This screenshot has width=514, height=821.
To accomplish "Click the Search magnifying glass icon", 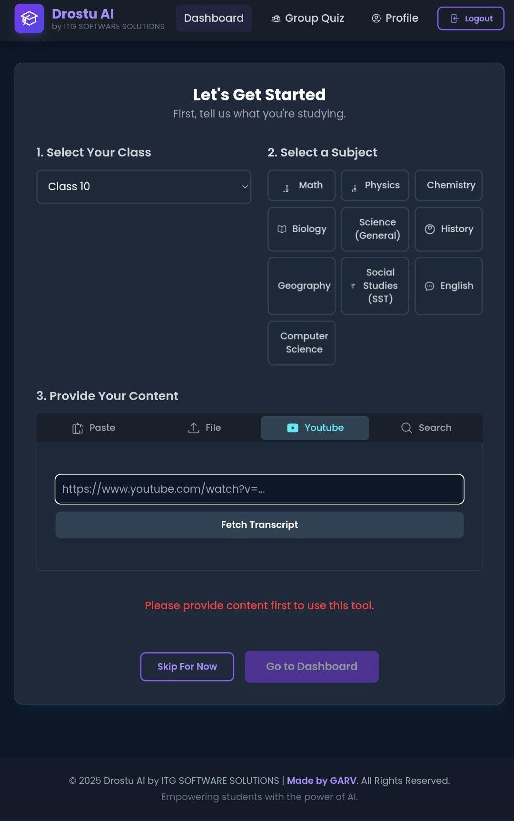I will tap(406, 428).
